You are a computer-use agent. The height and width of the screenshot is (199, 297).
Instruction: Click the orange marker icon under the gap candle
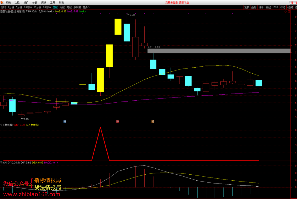[153, 122]
